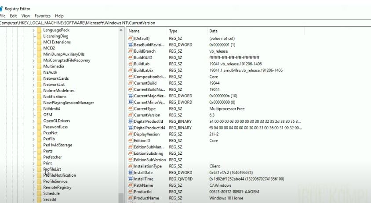Select the ProductId value name

click(x=143, y=192)
